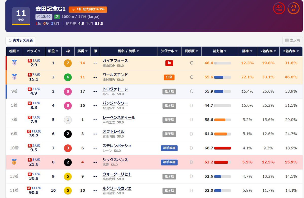Open horse レーベンスティール link

coord(119,118)
